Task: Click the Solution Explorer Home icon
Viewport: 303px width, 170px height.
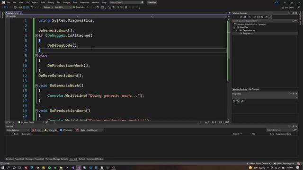Action: click(x=241, y=17)
